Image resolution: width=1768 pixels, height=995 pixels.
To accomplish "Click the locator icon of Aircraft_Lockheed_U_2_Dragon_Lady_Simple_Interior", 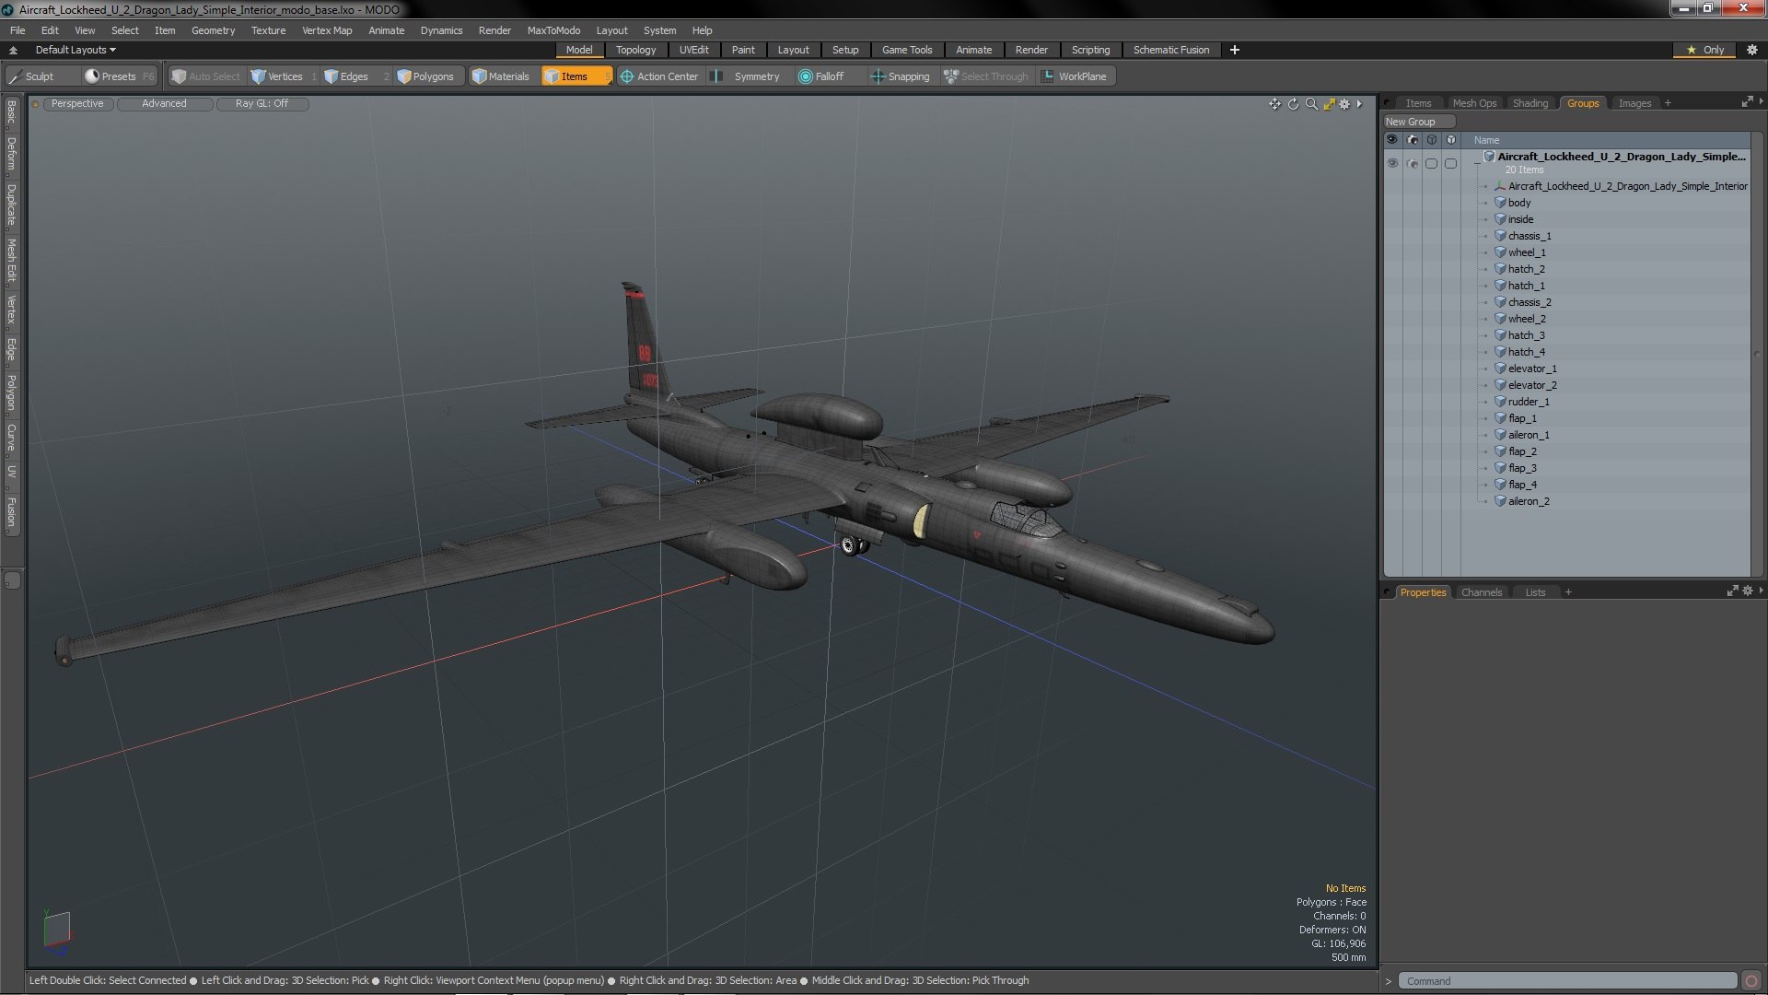I will [1500, 186].
